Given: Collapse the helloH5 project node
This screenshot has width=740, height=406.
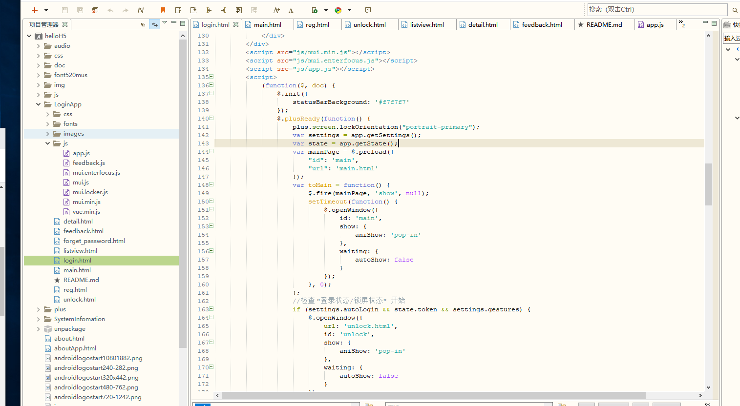Looking at the screenshot, I should tap(29, 36).
